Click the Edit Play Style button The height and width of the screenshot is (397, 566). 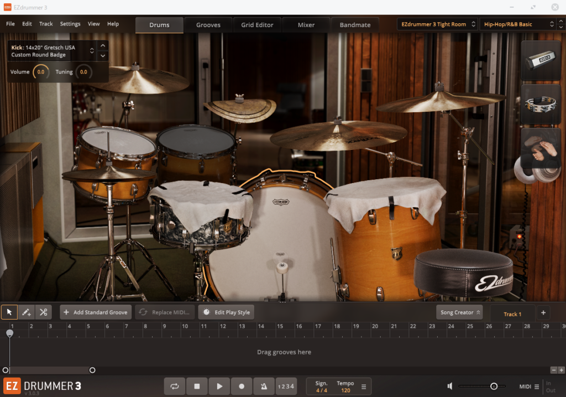click(227, 312)
